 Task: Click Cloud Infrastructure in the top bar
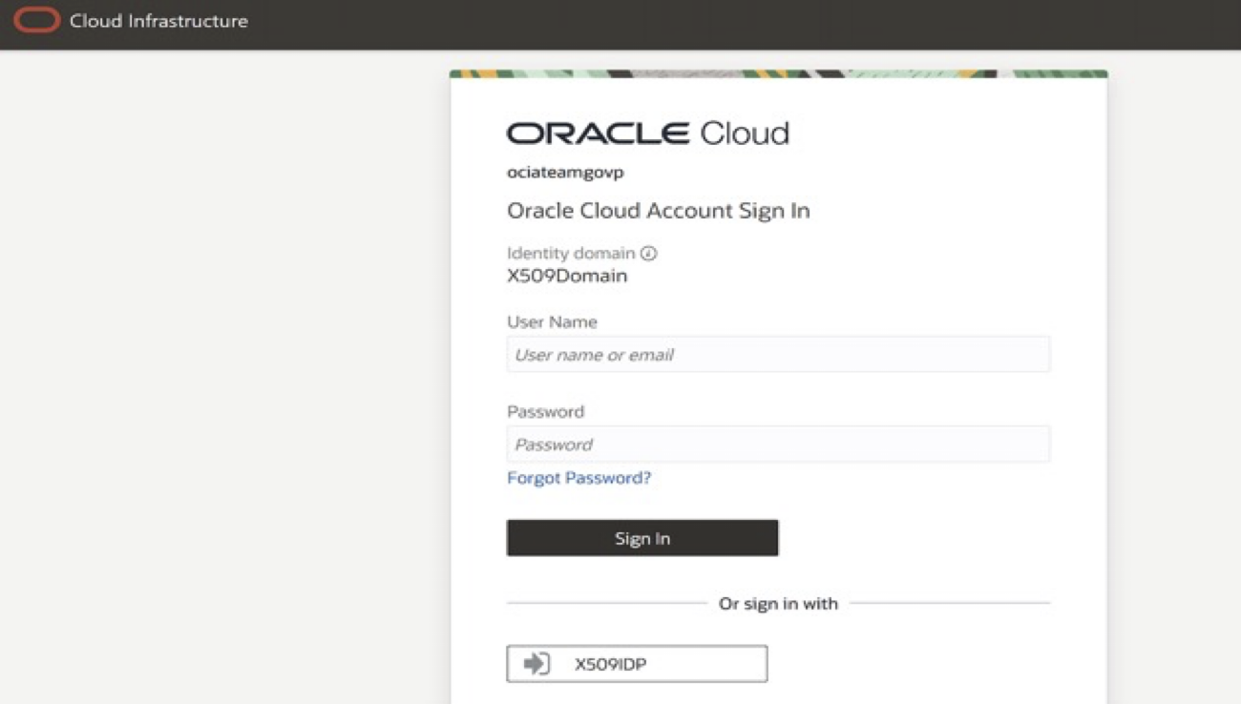158,21
